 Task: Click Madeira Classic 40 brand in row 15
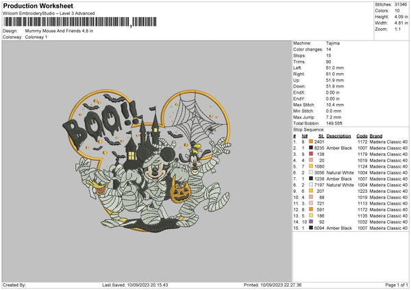pos(388,228)
